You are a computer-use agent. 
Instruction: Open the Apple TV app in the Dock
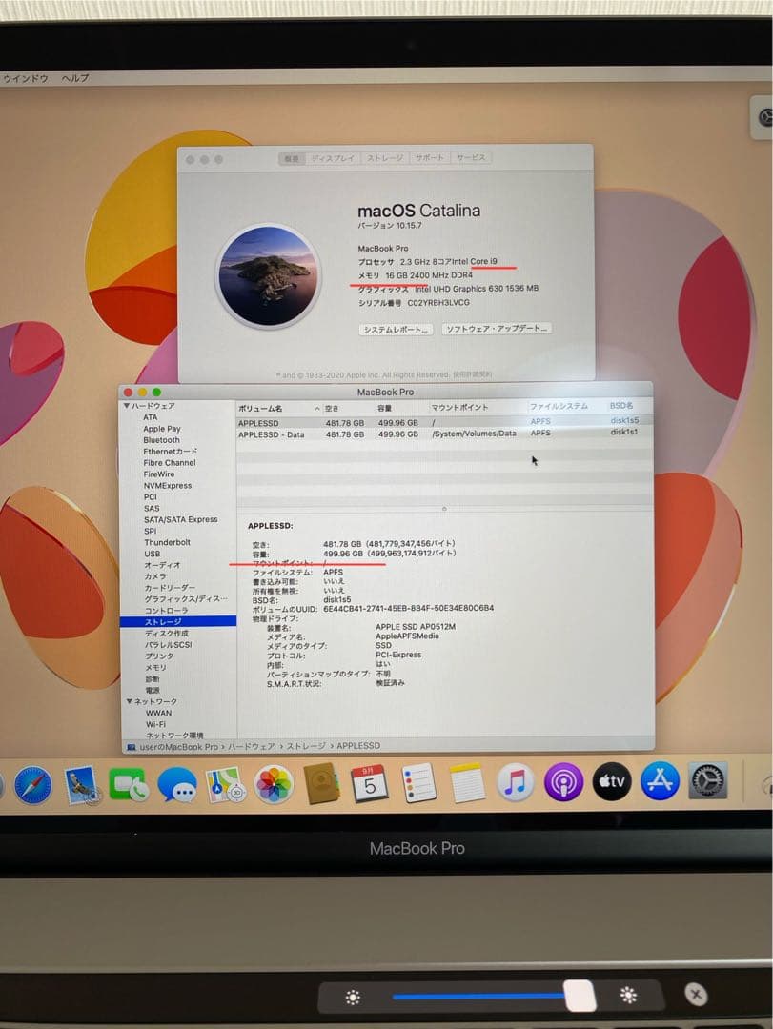(x=612, y=783)
